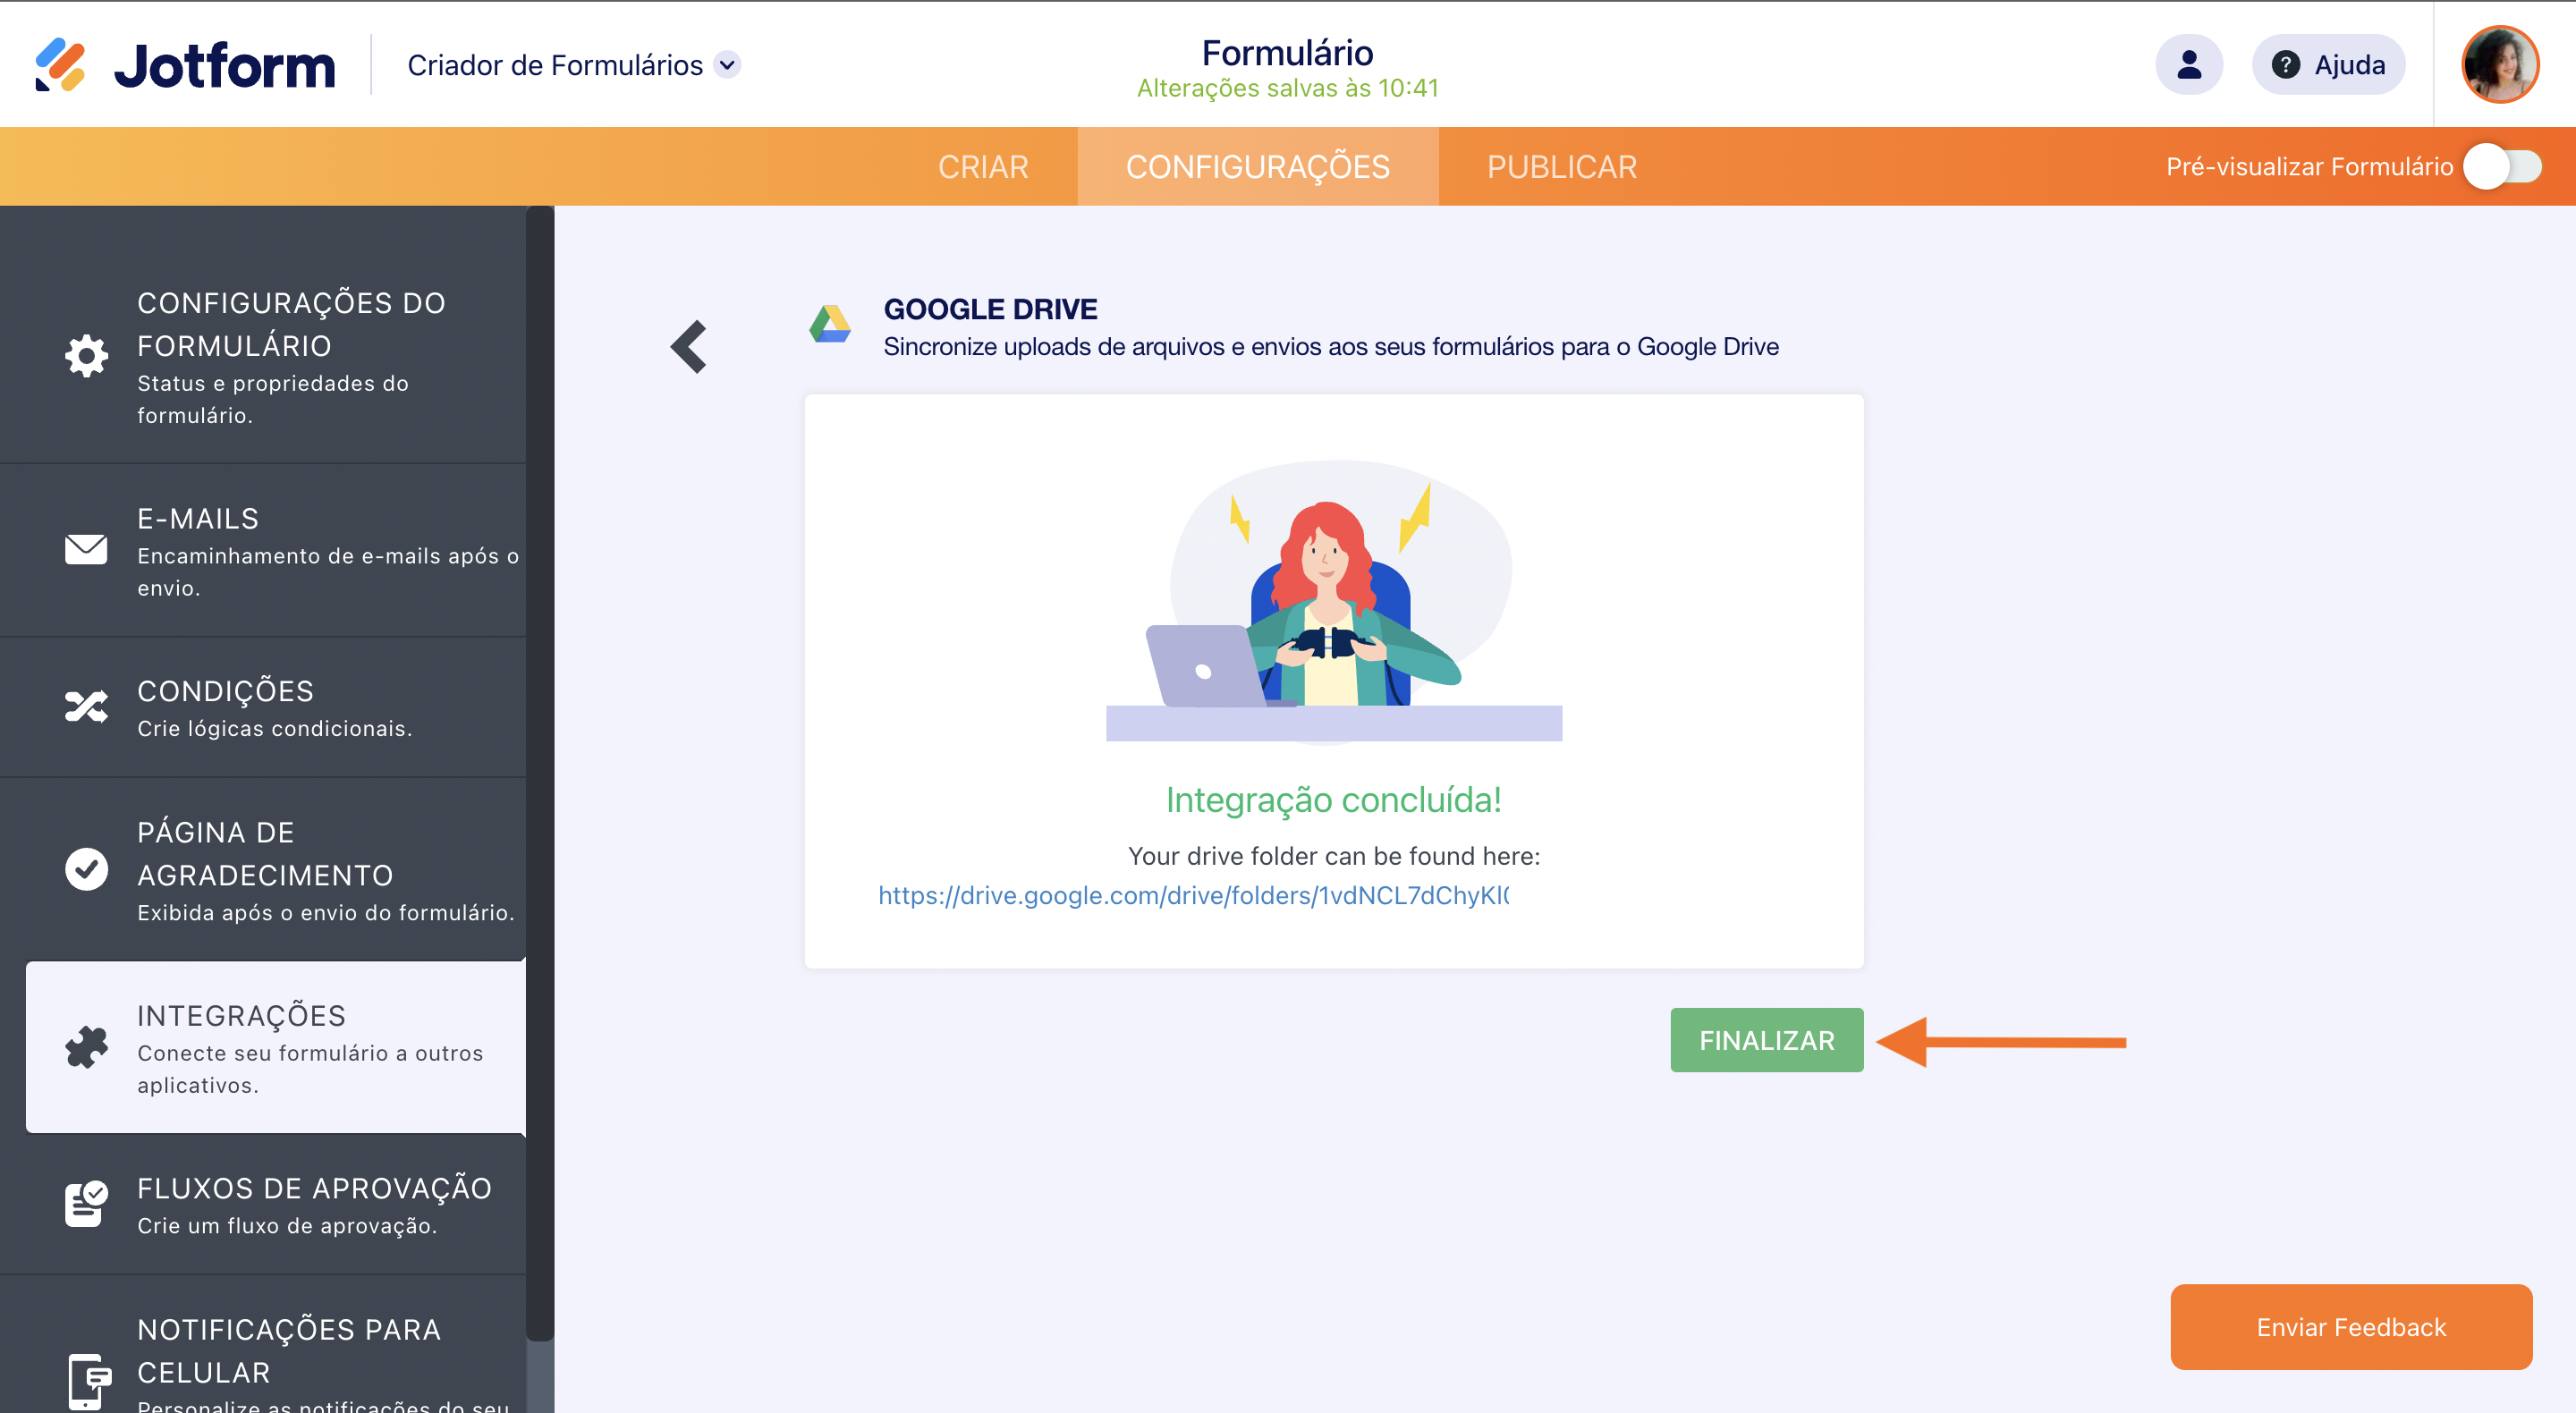Image resolution: width=2576 pixels, height=1413 pixels.
Task: Toggle the Pré-visualizar Formulário switch
Action: [x=2501, y=167]
